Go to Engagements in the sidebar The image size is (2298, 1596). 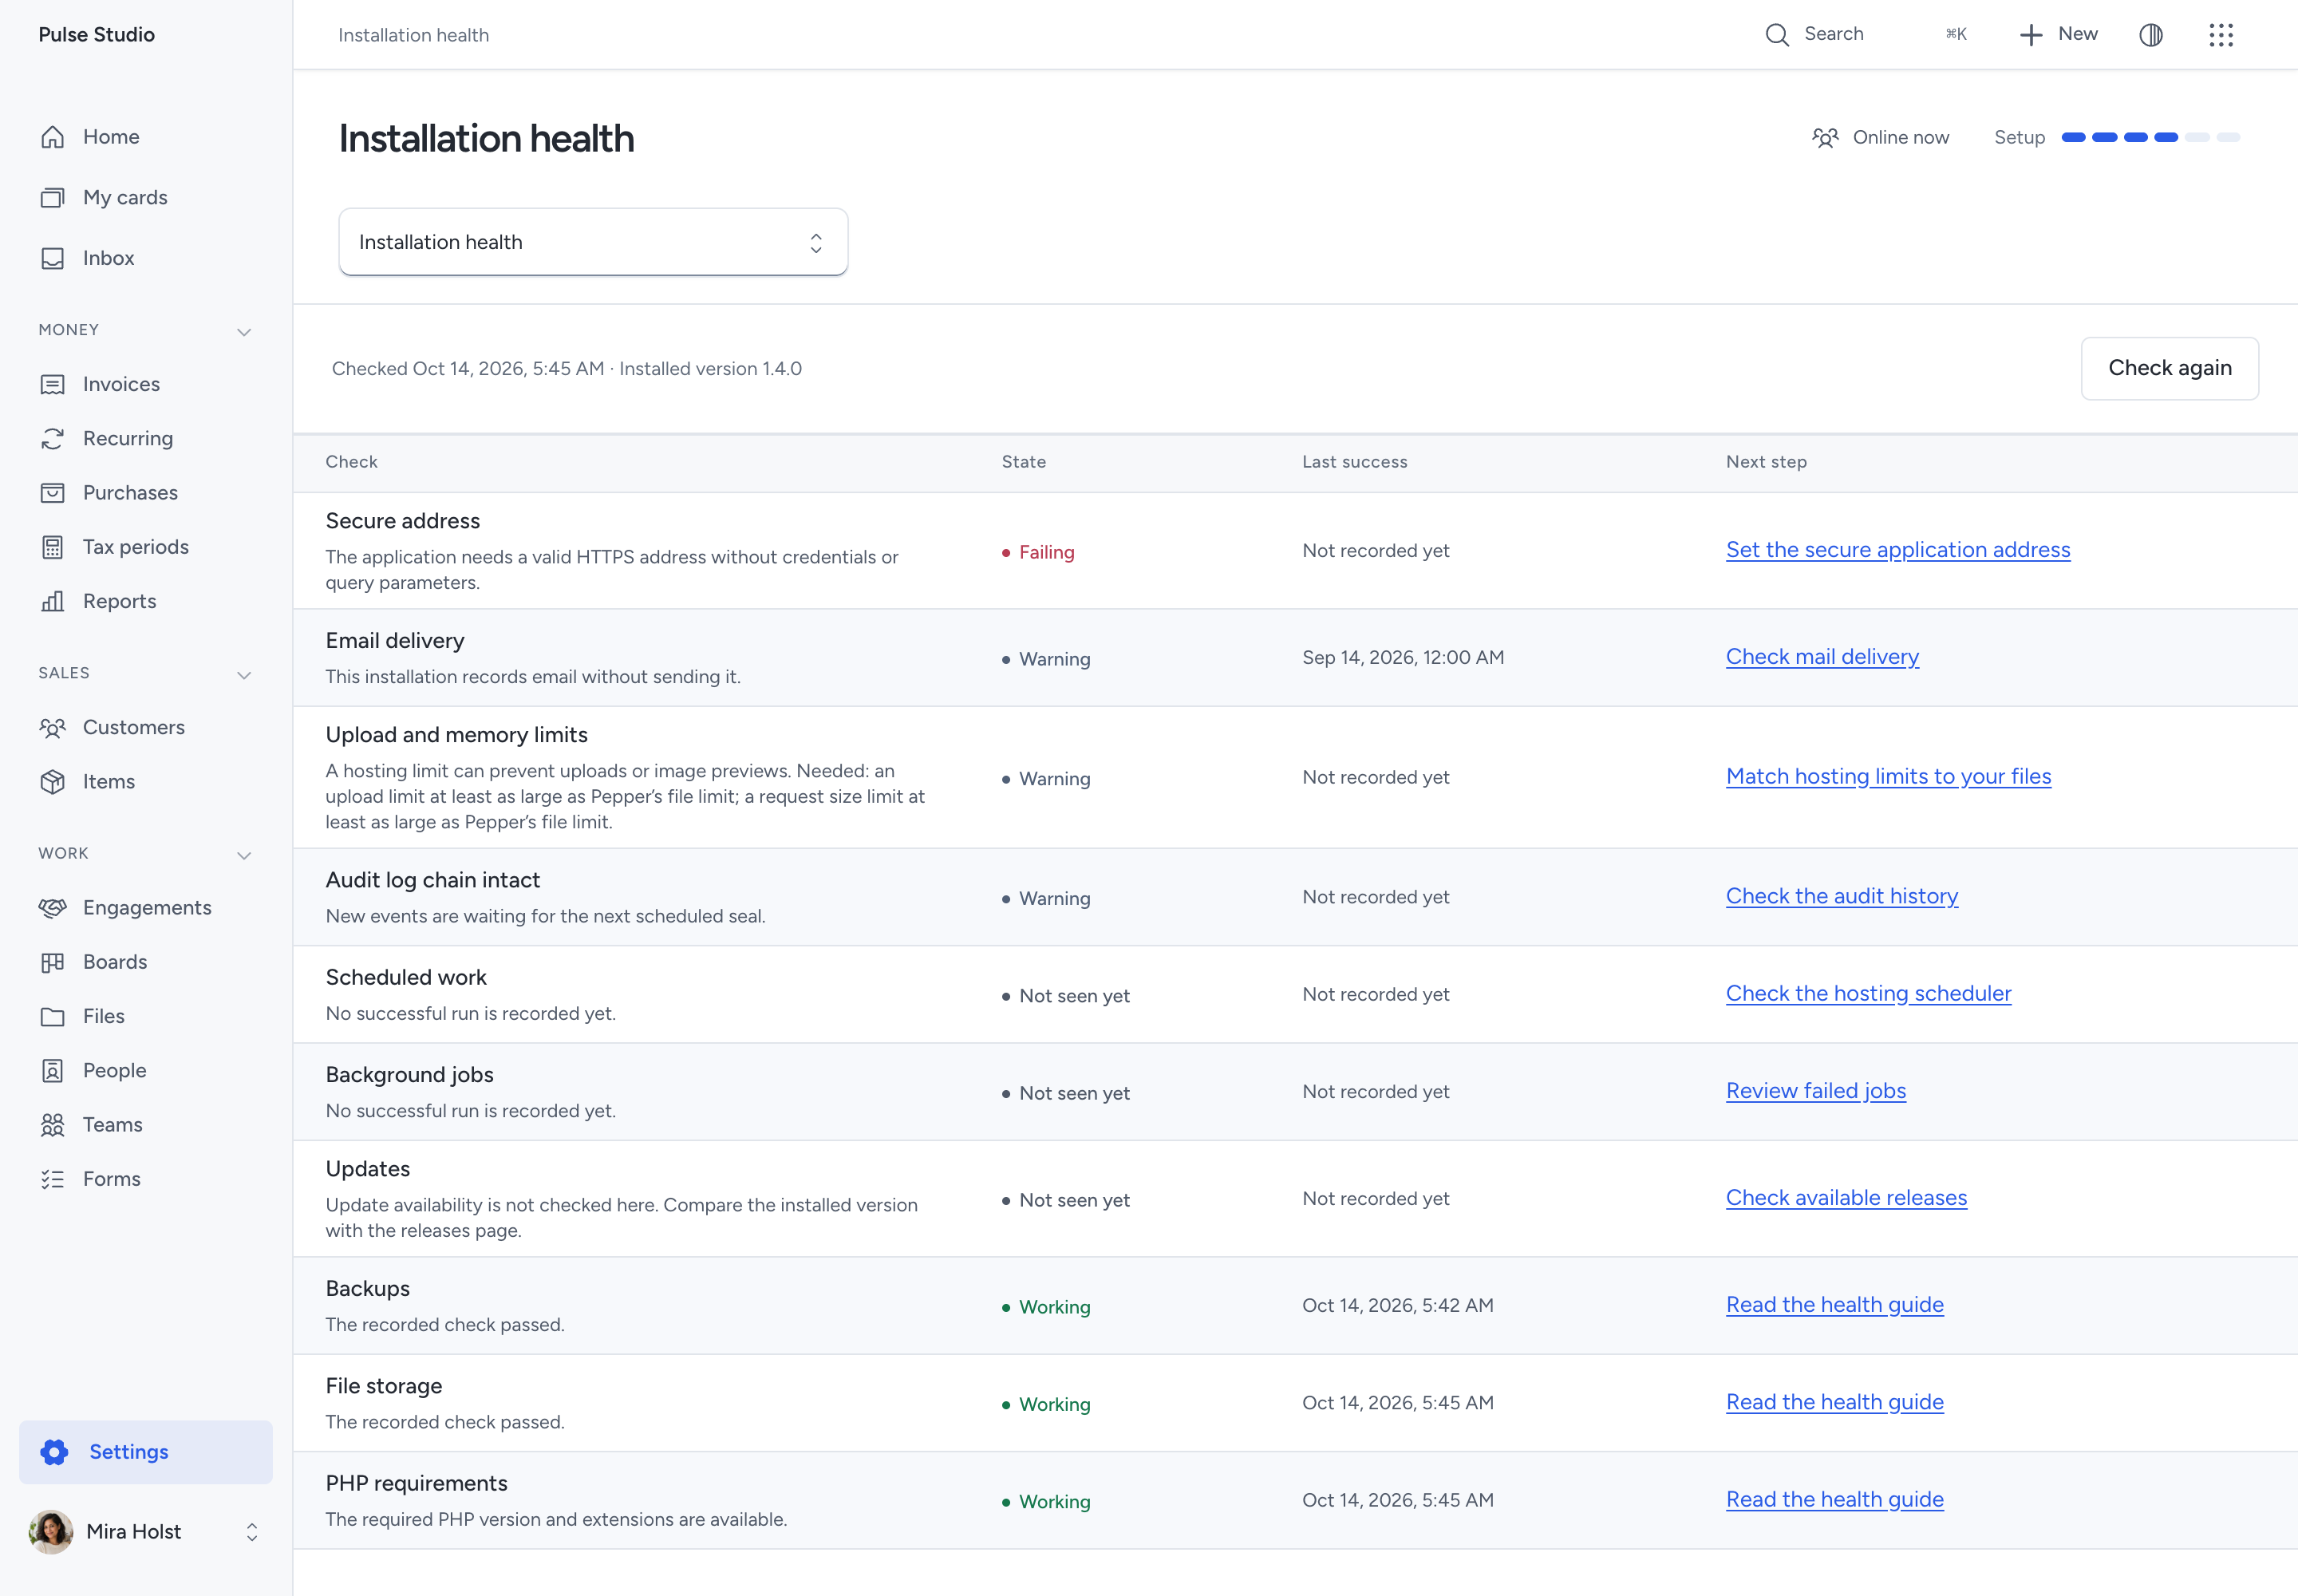147,907
